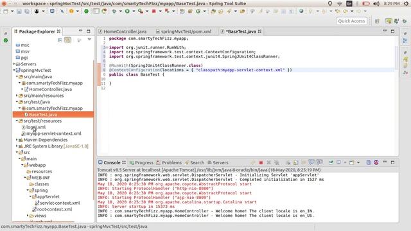Open the Debug button dropdown arrow

pos(121,12)
